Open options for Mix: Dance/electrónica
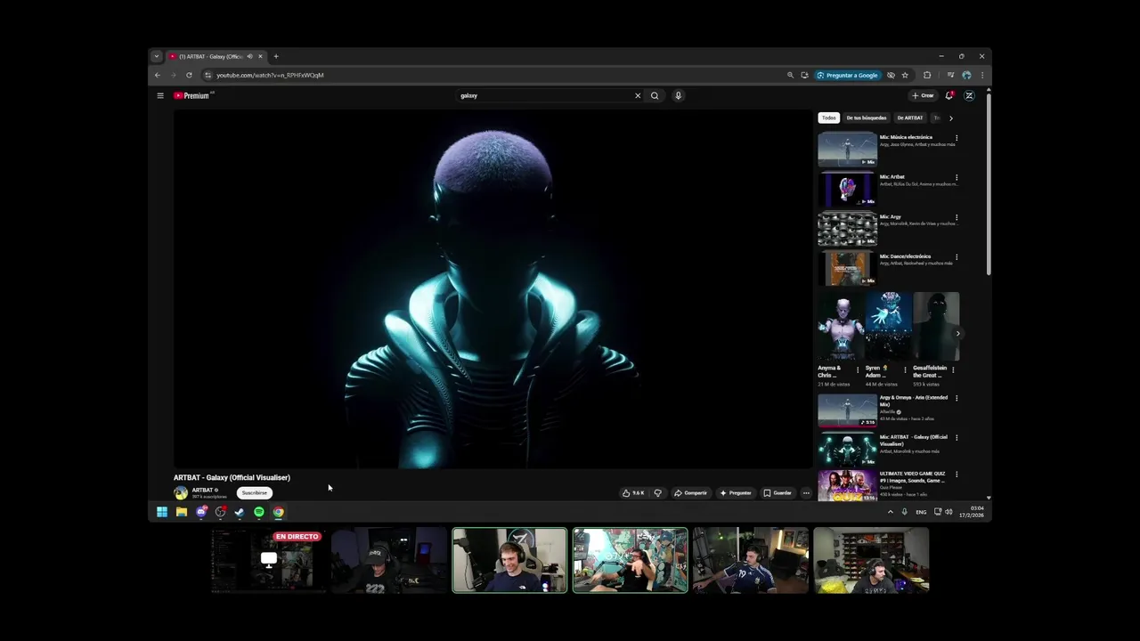Image resolution: width=1140 pixels, height=641 pixels. pos(957,256)
